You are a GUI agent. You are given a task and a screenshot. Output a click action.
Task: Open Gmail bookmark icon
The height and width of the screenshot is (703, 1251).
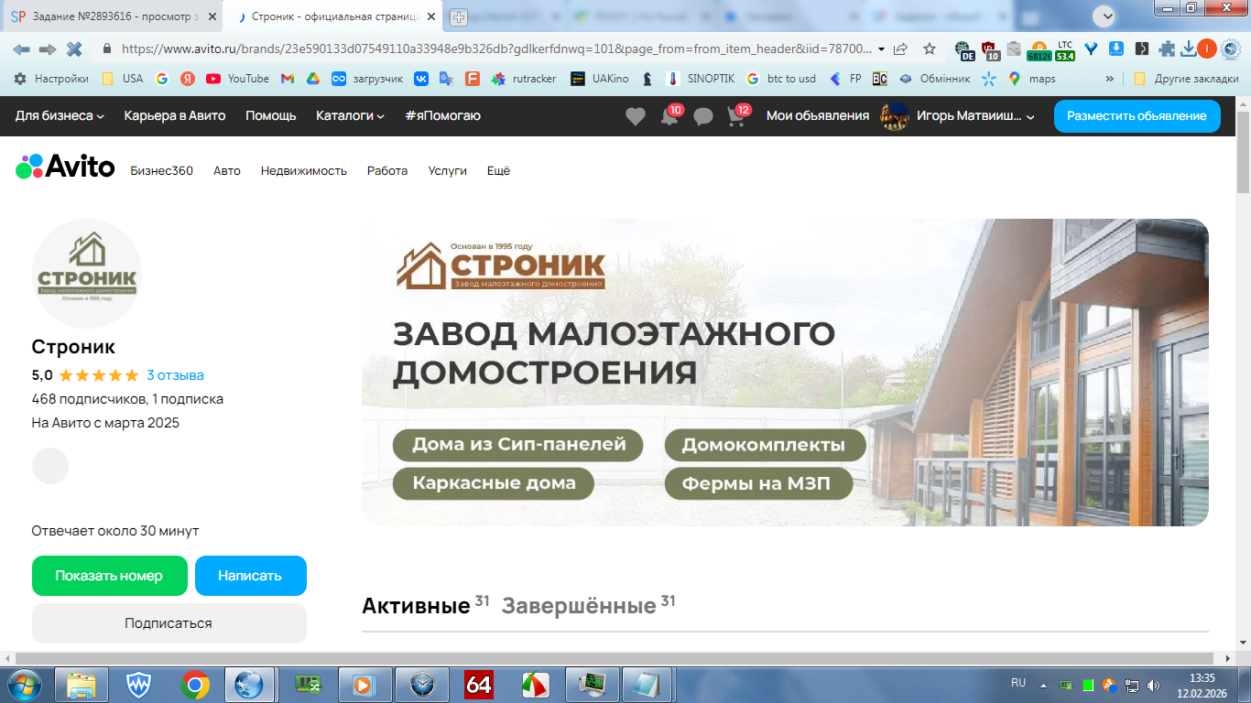point(288,79)
